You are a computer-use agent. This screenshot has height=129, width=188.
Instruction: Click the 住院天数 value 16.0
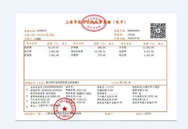coord(145,99)
